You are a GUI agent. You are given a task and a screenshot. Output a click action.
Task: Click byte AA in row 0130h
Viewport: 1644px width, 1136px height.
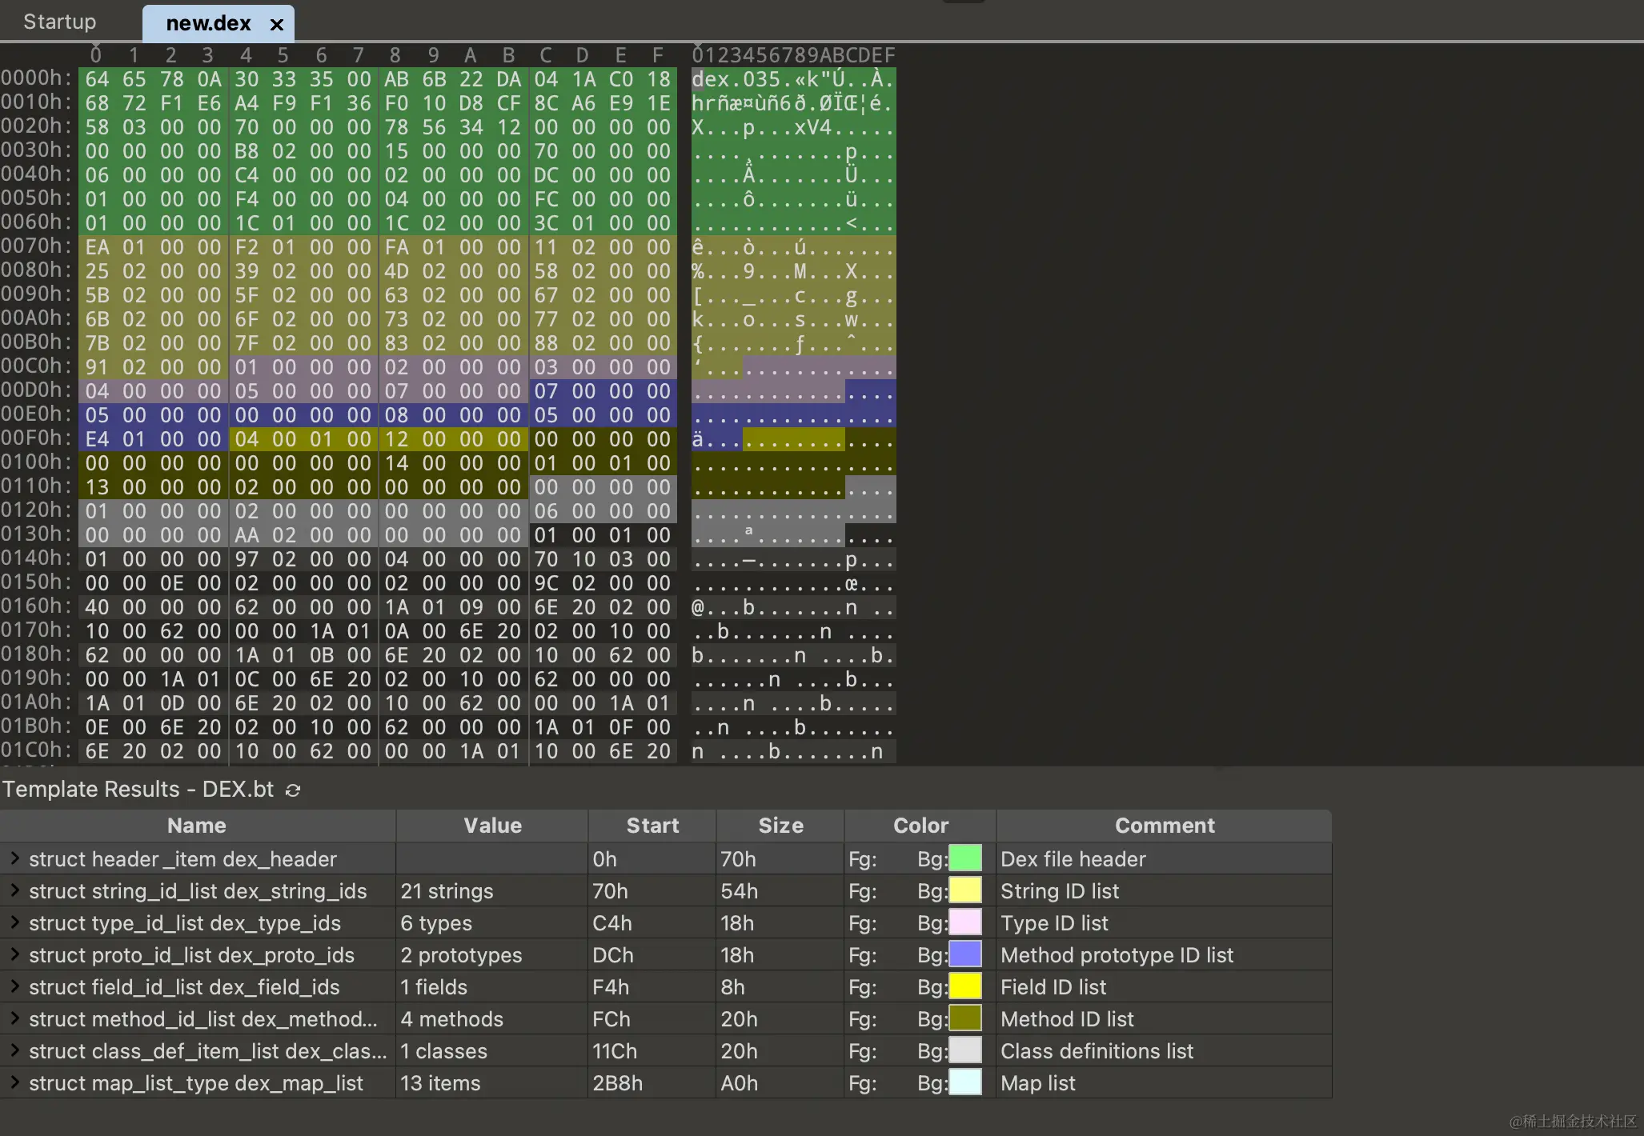click(x=247, y=535)
